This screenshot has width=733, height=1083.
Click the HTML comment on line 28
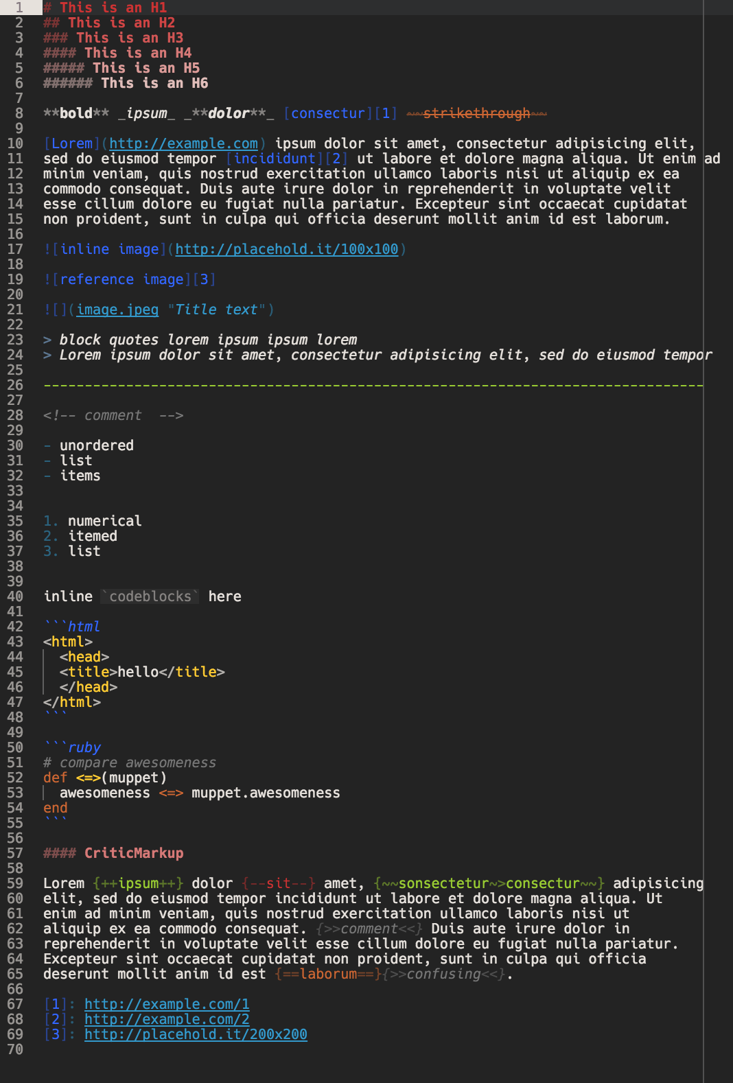click(113, 415)
